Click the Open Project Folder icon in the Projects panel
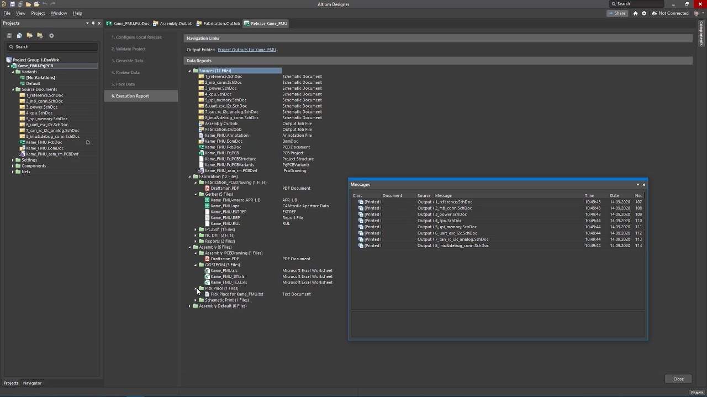 [30, 35]
